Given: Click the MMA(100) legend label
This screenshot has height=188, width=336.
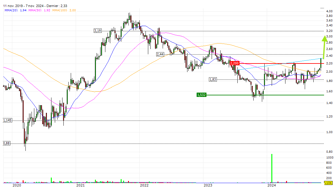Looking at the screenshot, I should 59,10.
